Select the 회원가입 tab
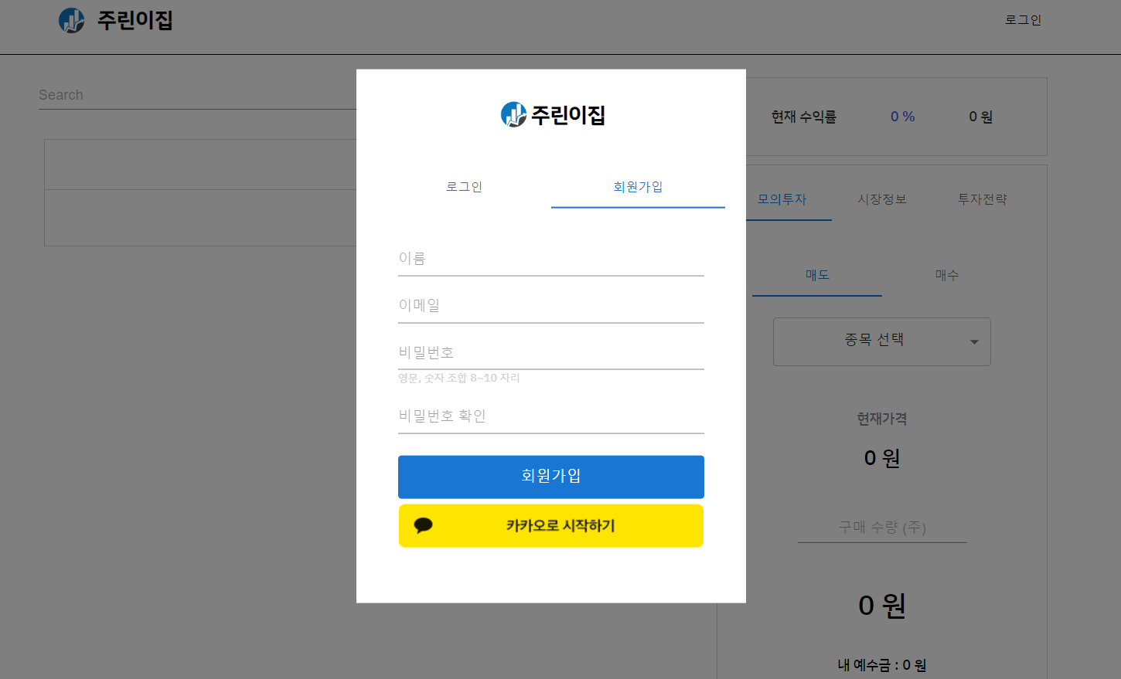 pyautogui.click(x=638, y=186)
